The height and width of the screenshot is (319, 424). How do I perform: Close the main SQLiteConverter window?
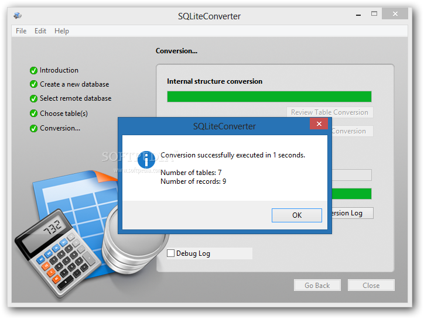click(x=395, y=14)
